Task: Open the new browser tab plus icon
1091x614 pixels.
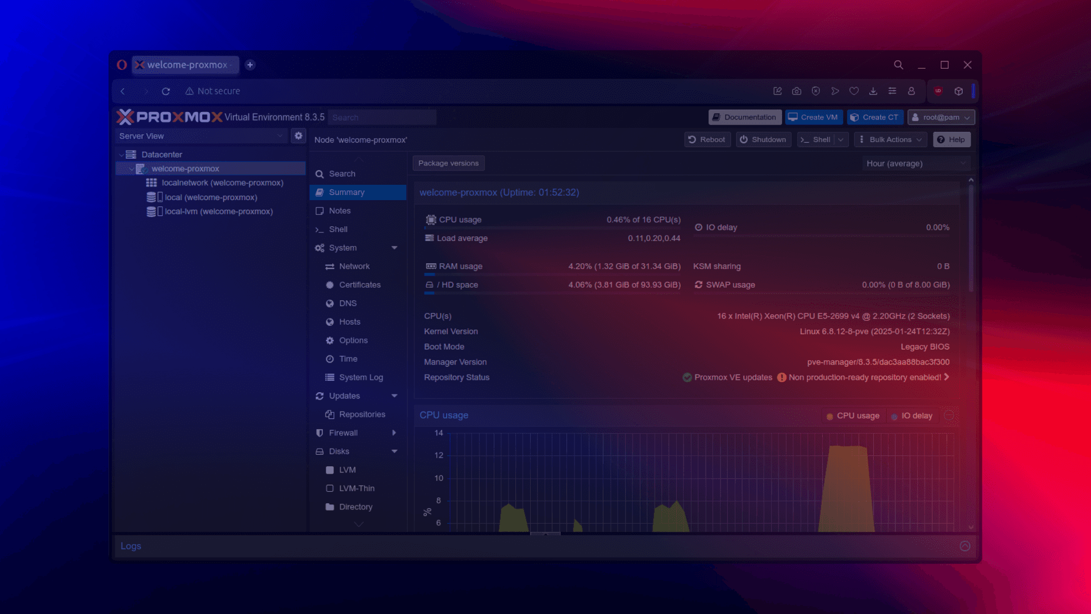Action: click(x=250, y=65)
